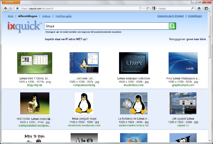Open Geavanceerd Zoeken link
Screen dimensions: 213x144
[171, 16]
